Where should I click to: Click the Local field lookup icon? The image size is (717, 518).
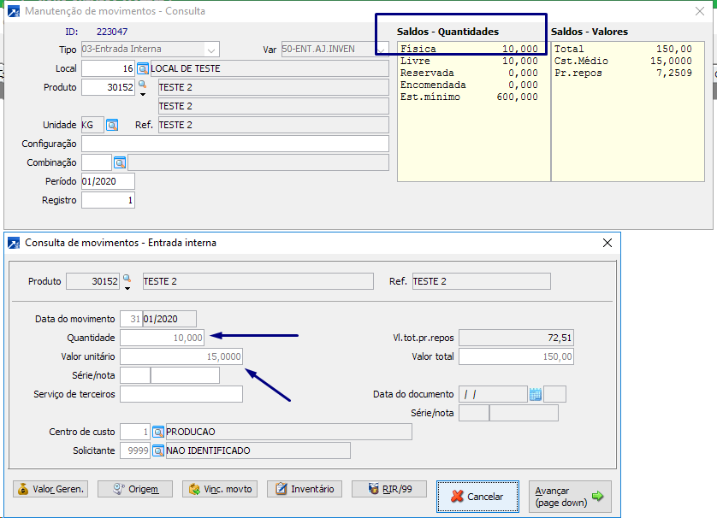[143, 68]
